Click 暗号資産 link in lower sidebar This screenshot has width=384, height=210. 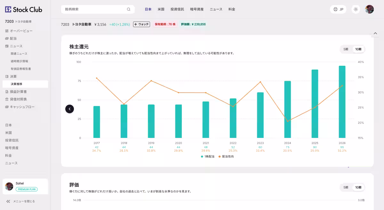click(12, 148)
